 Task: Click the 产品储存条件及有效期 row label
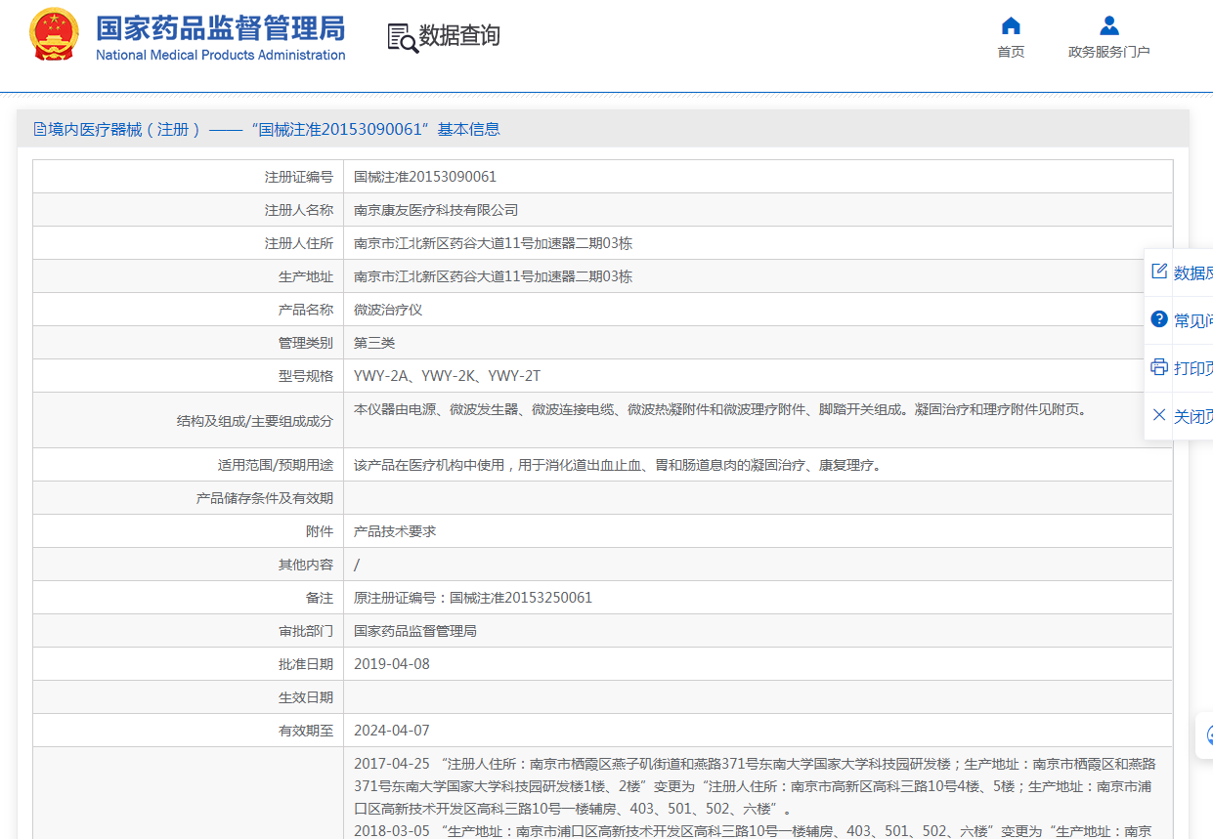265,498
